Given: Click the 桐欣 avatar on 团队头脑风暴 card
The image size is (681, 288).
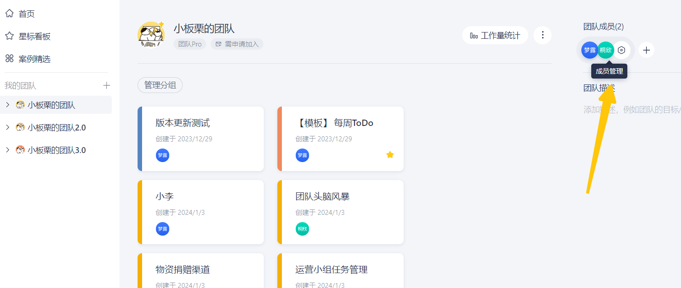Looking at the screenshot, I should (x=302, y=229).
